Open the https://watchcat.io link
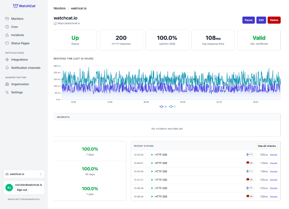Viewport: 289px width, 209px height. 69,23
